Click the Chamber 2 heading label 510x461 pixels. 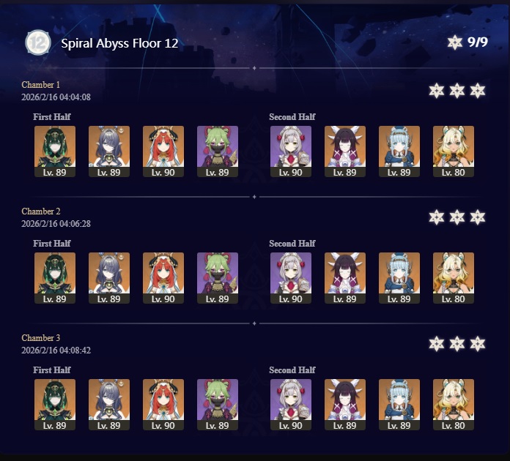point(41,211)
